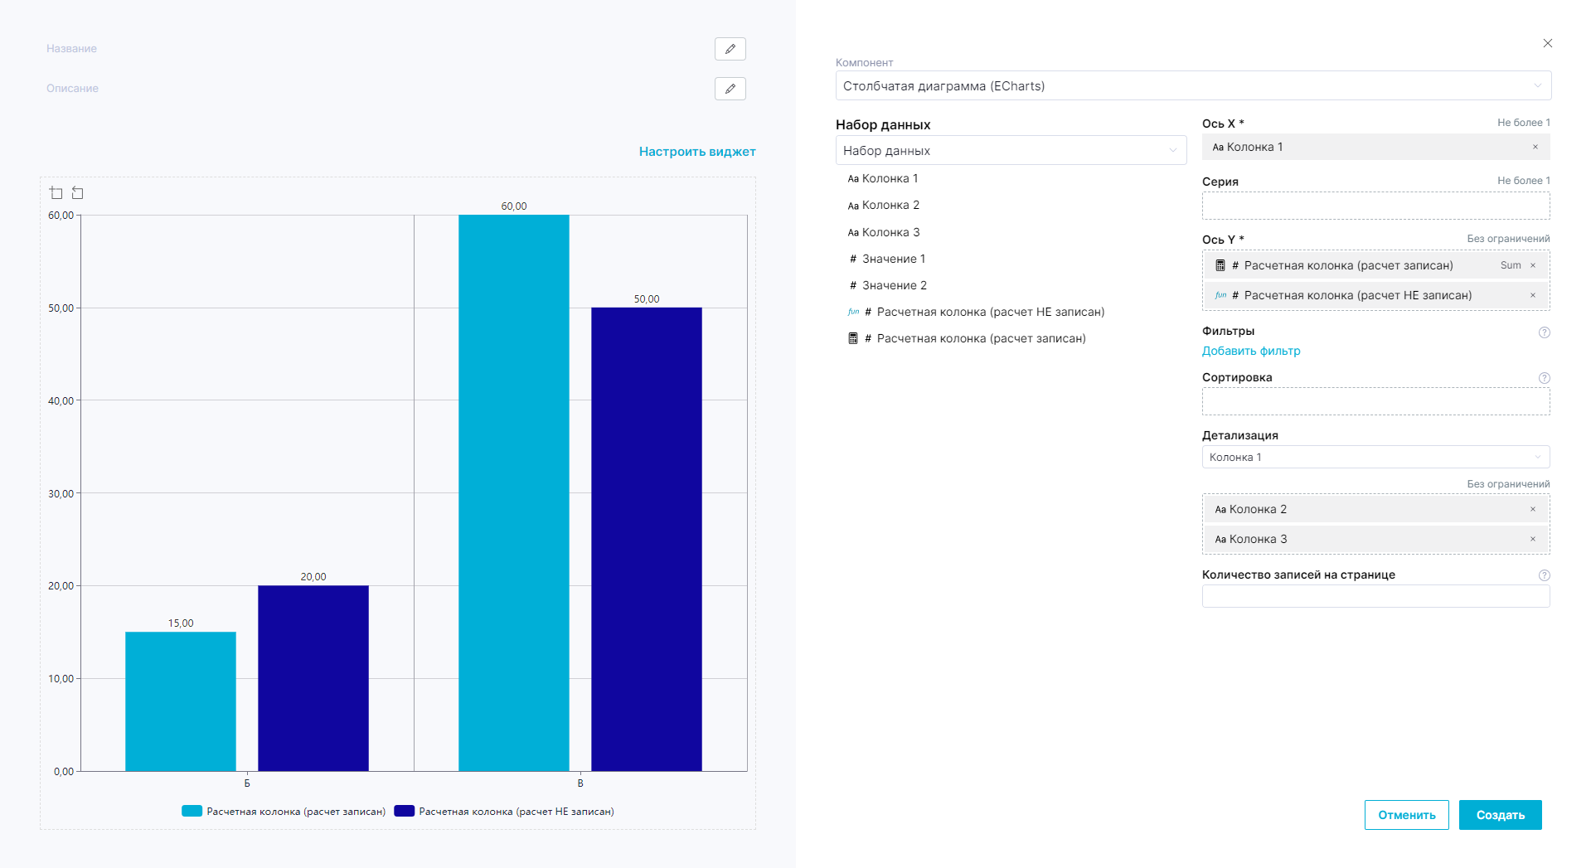Remove Колонка 3 from Детализация list
The height and width of the screenshot is (868, 1591).
pos(1532,539)
